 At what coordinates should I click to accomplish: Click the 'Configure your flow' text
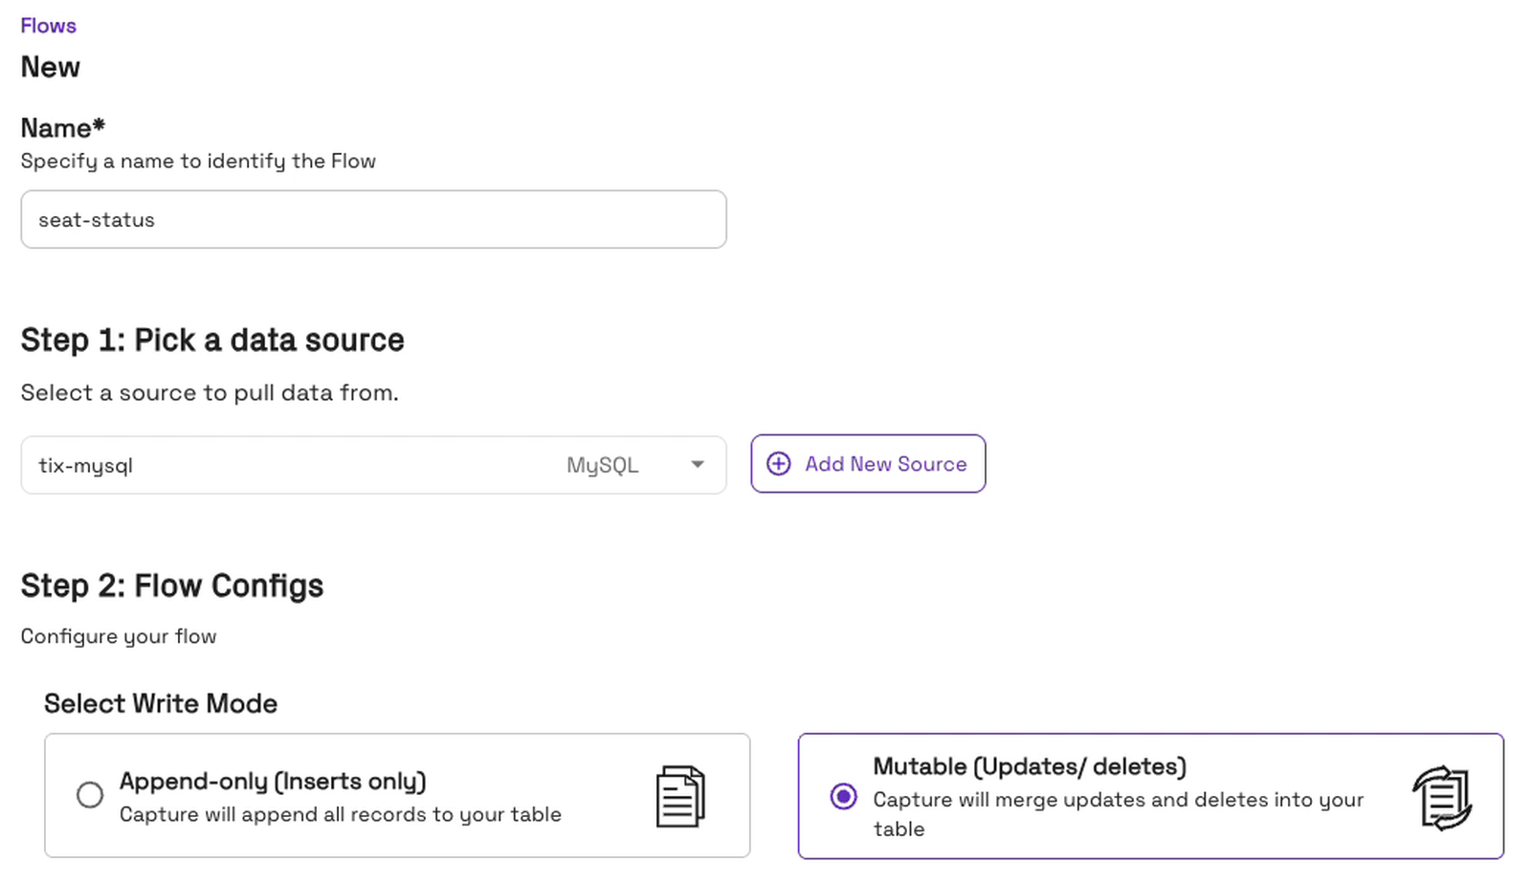pos(119,636)
